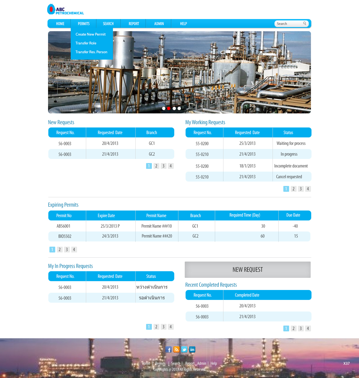This screenshot has height=378, width=359.
Task: Open the Help link in the footer
Action: (x=214, y=363)
